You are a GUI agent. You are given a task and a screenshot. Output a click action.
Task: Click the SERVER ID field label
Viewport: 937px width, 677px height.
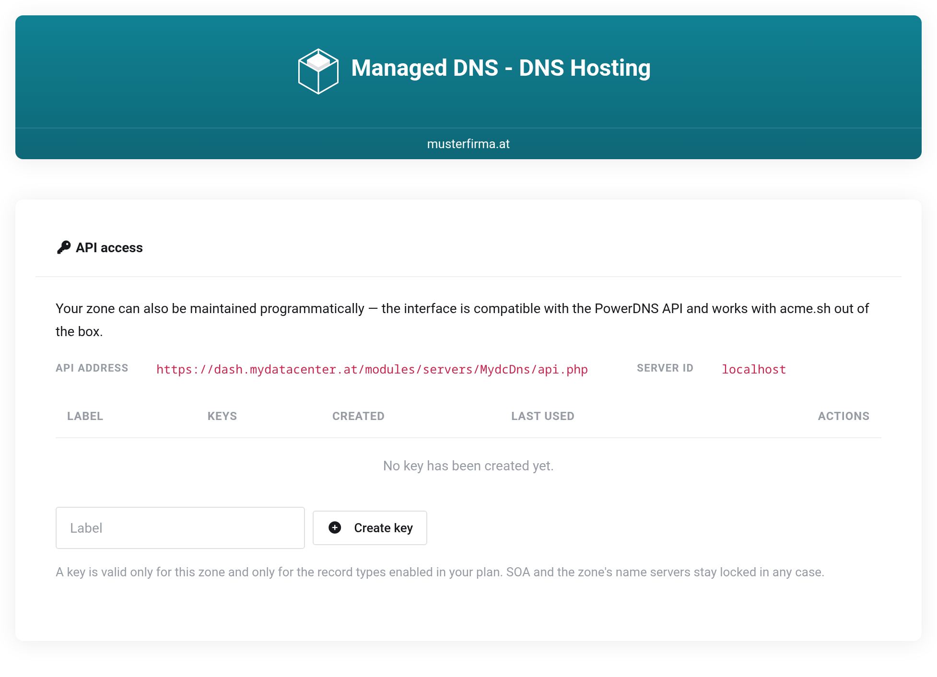click(665, 368)
